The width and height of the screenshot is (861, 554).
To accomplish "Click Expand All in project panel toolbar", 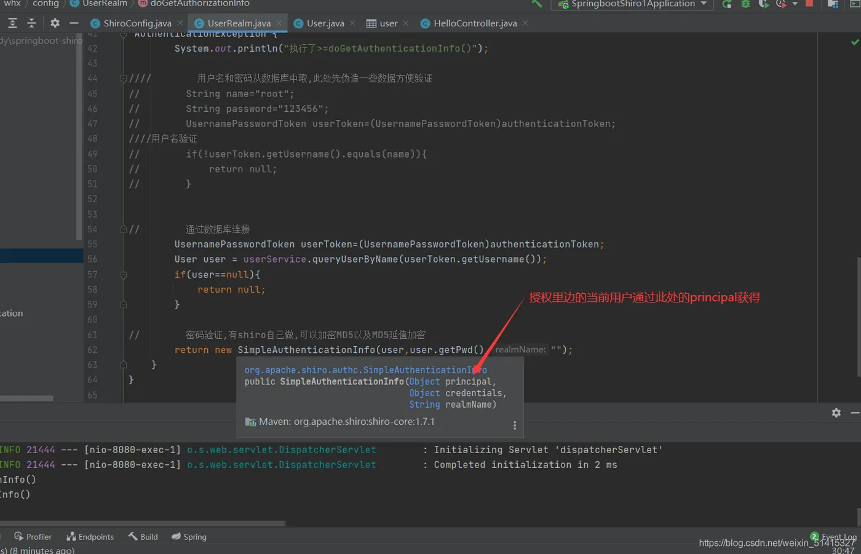I will pos(12,23).
